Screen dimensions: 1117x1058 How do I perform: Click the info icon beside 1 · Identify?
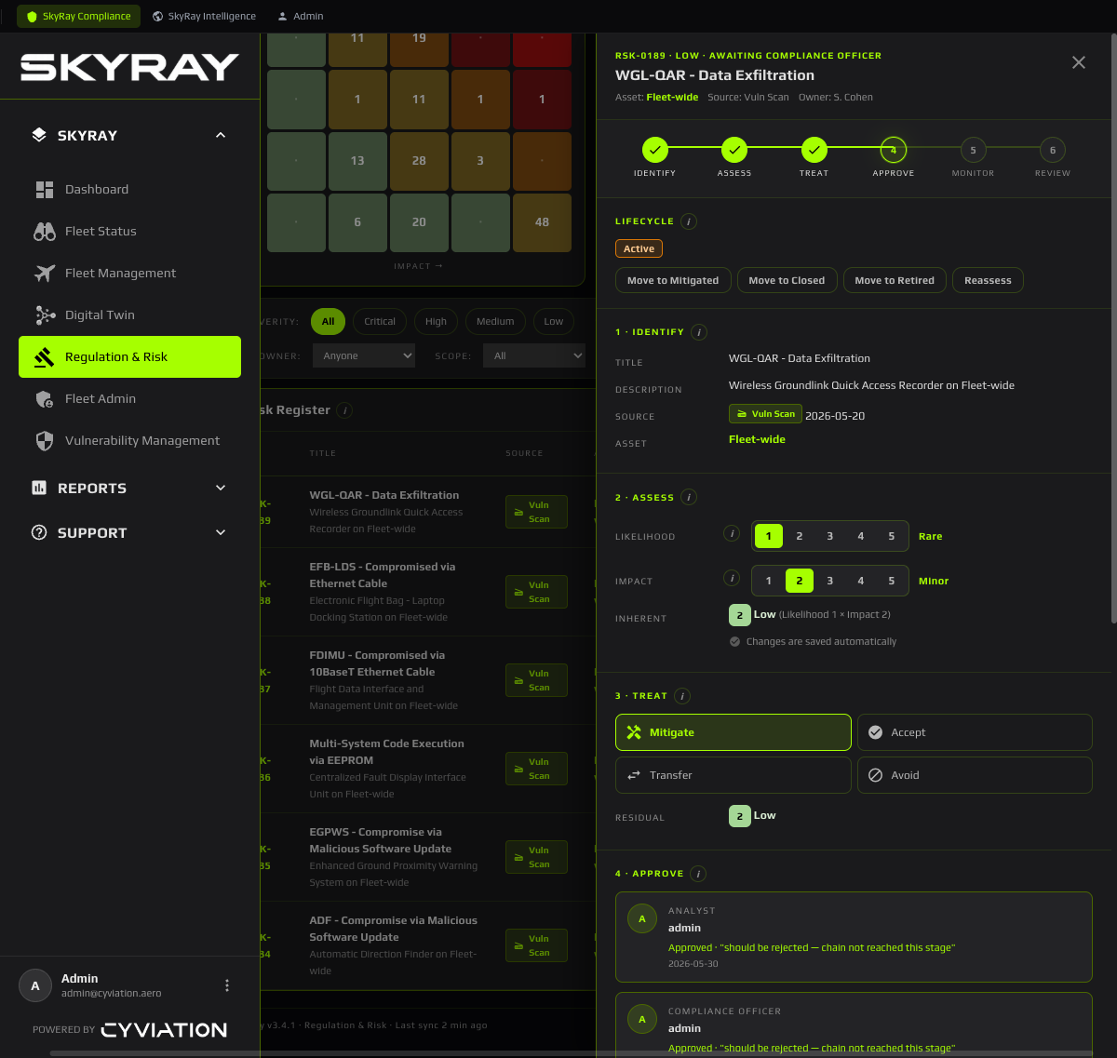tap(699, 332)
